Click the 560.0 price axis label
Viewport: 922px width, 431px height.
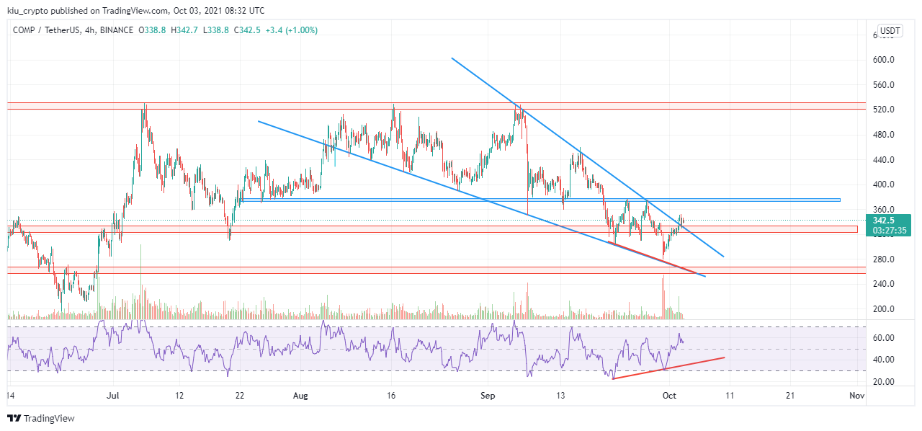coord(884,85)
